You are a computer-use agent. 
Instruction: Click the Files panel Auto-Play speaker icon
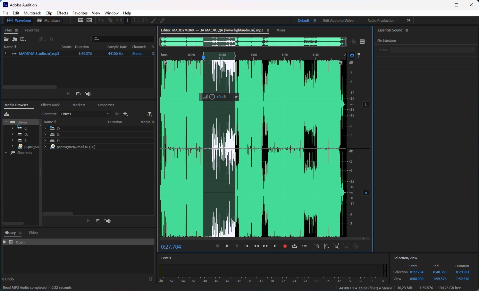tap(88, 94)
